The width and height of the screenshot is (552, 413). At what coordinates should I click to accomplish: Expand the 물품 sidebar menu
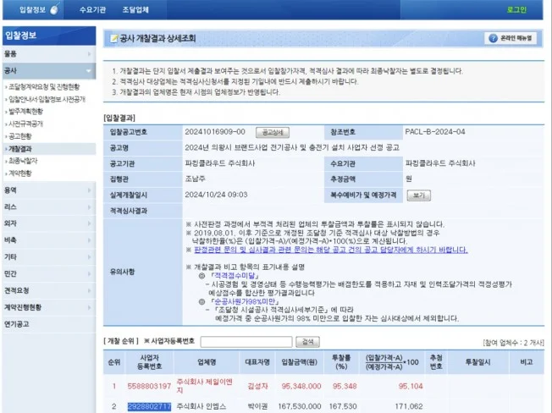49,54
